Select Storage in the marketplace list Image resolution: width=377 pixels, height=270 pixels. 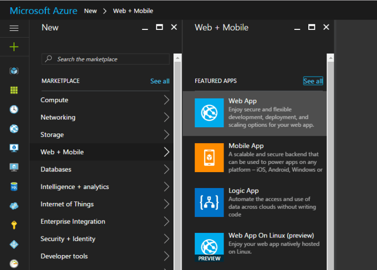click(52, 135)
